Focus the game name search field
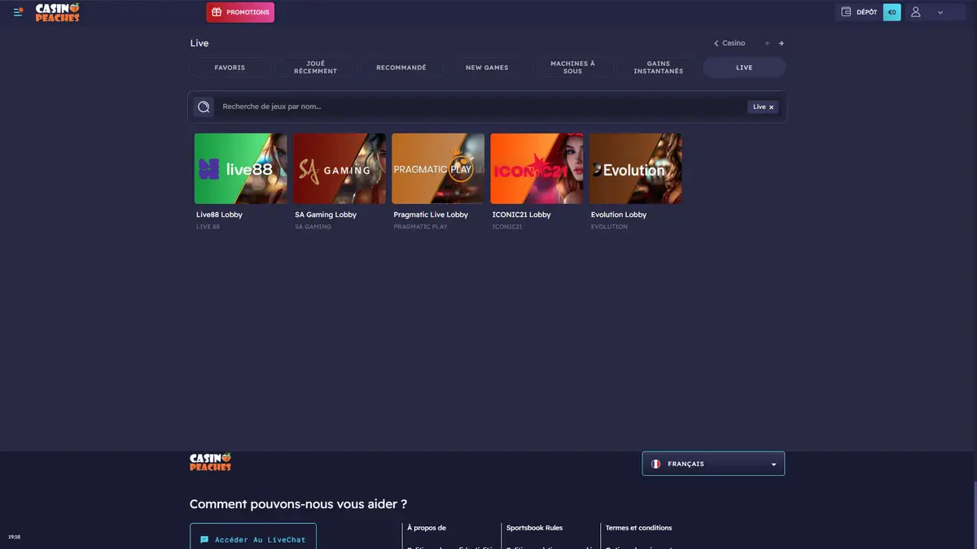The image size is (977, 549). [480, 107]
